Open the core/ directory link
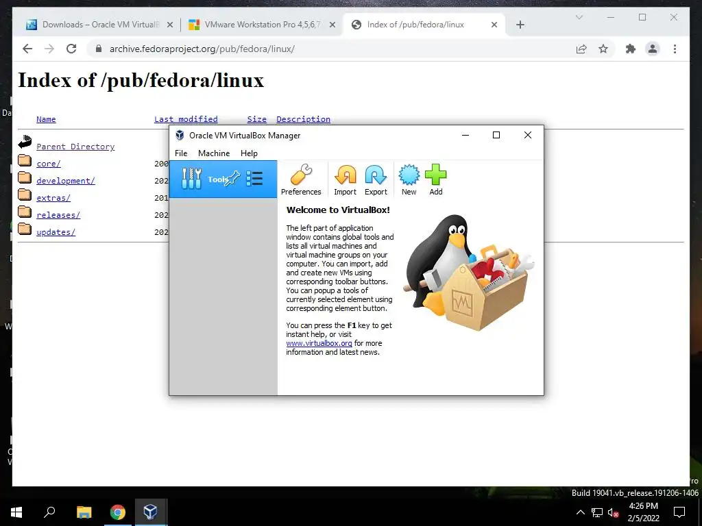The height and width of the screenshot is (526, 702). coord(49,164)
